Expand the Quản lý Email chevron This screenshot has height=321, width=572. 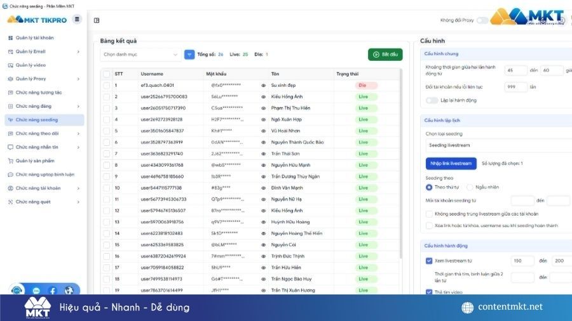point(78,51)
